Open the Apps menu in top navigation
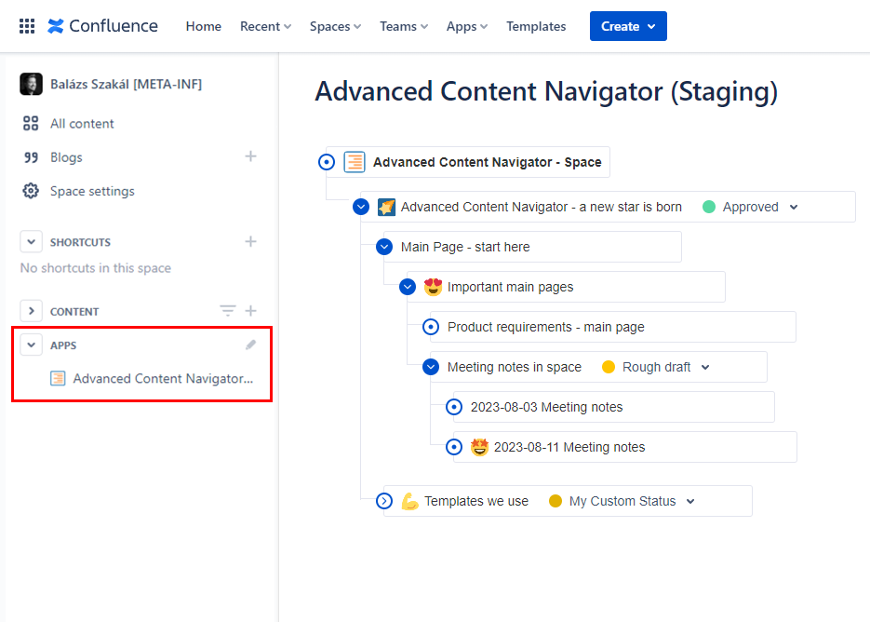 pos(466,26)
